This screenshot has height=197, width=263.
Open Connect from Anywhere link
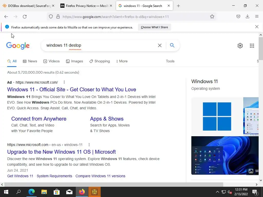[x=39, y=119]
